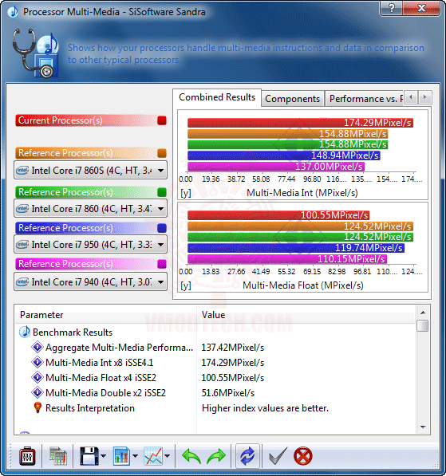This screenshot has width=446, height=476.
Task: Switch to the Components tab
Action: [292, 99]
